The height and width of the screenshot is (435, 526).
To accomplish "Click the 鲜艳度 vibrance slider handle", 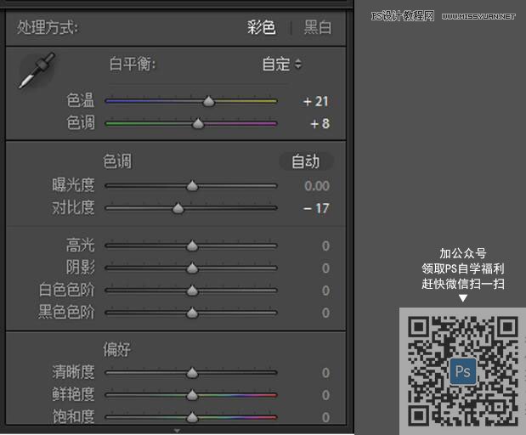I will [192, 394].
